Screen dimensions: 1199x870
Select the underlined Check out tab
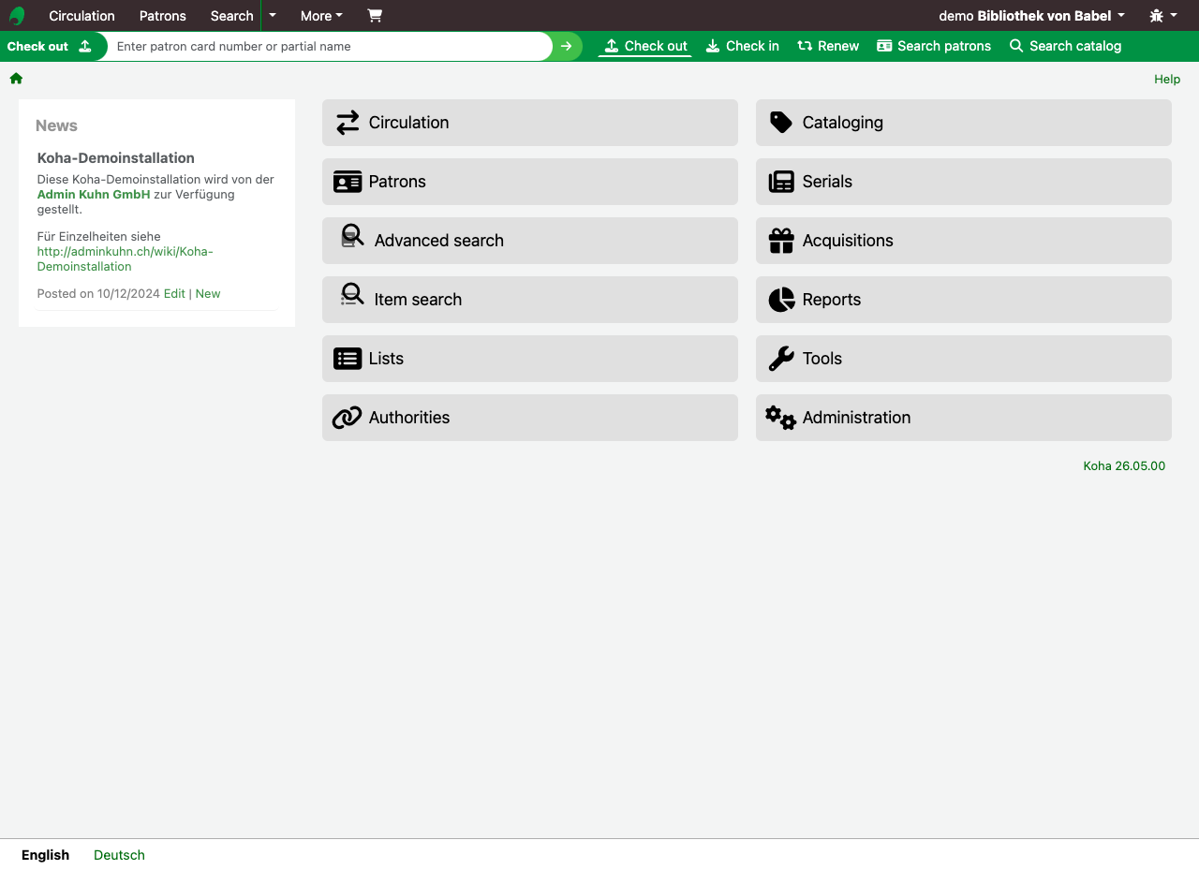[x=645, y=46]
